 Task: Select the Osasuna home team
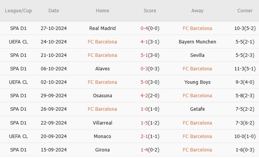coord(102,95)
